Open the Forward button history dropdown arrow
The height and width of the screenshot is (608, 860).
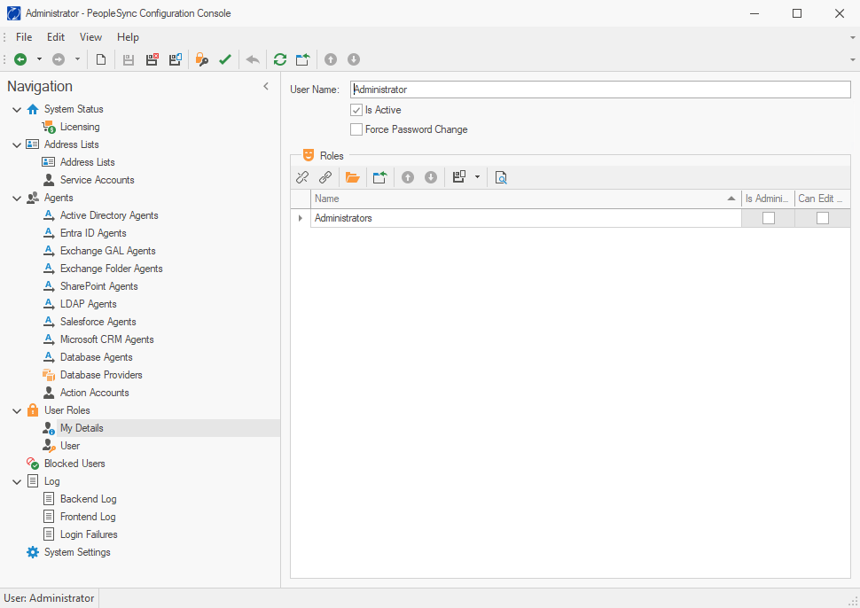click(x=77, y=59)
